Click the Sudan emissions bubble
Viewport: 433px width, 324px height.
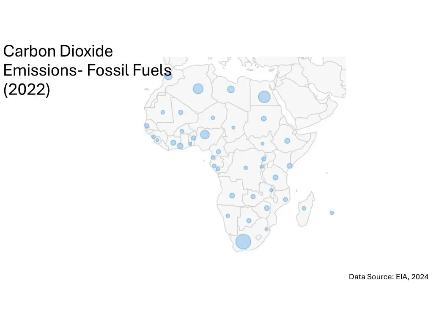(264, 119)
